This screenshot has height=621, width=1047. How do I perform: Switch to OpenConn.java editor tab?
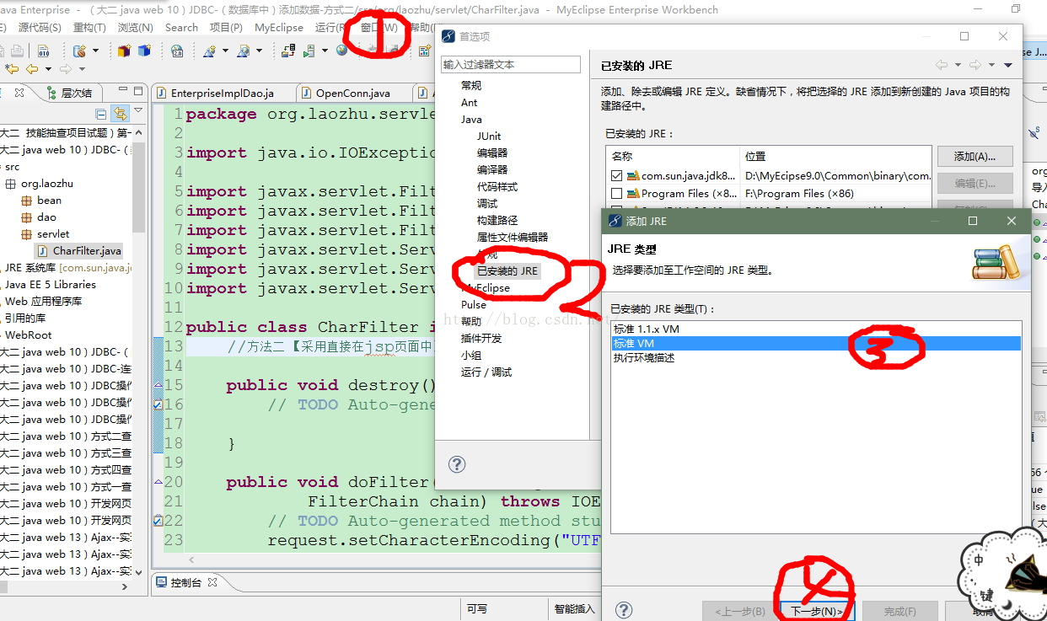click(352, 94)
